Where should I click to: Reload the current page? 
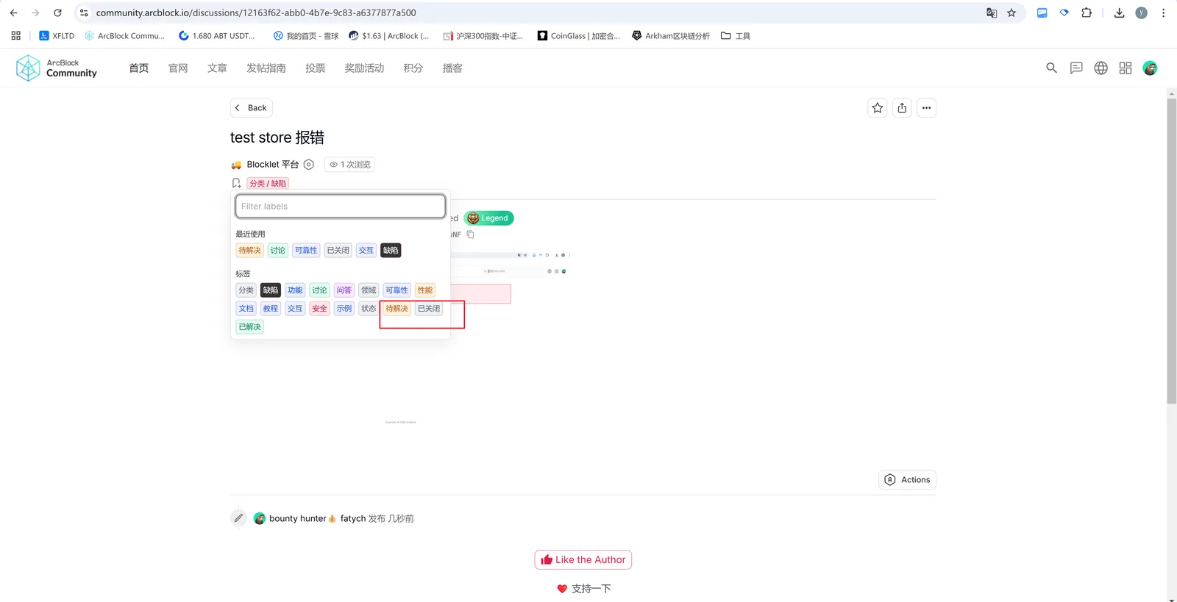click(x=57, y=12)
